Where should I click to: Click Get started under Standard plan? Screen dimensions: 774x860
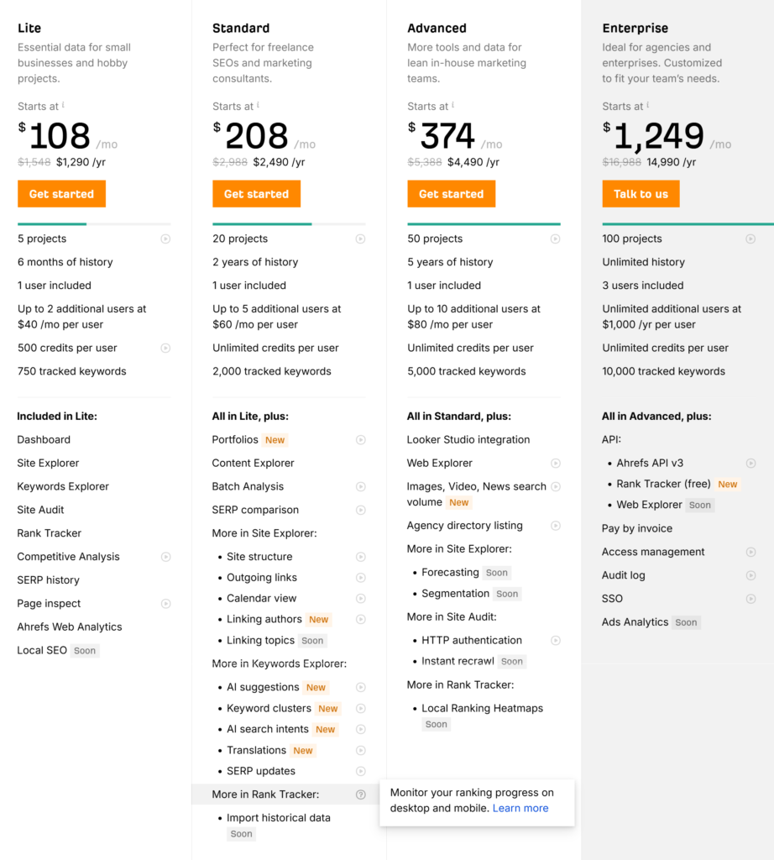(257, 194)
